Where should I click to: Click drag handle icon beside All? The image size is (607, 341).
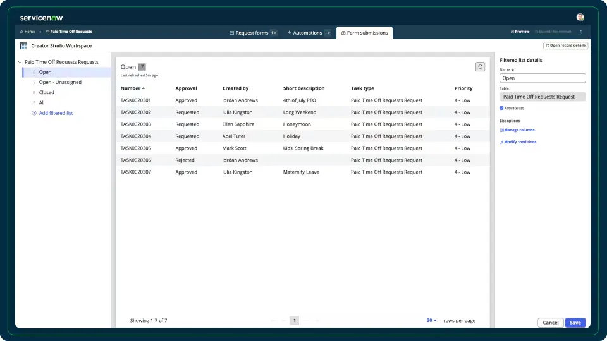[34, 102]
